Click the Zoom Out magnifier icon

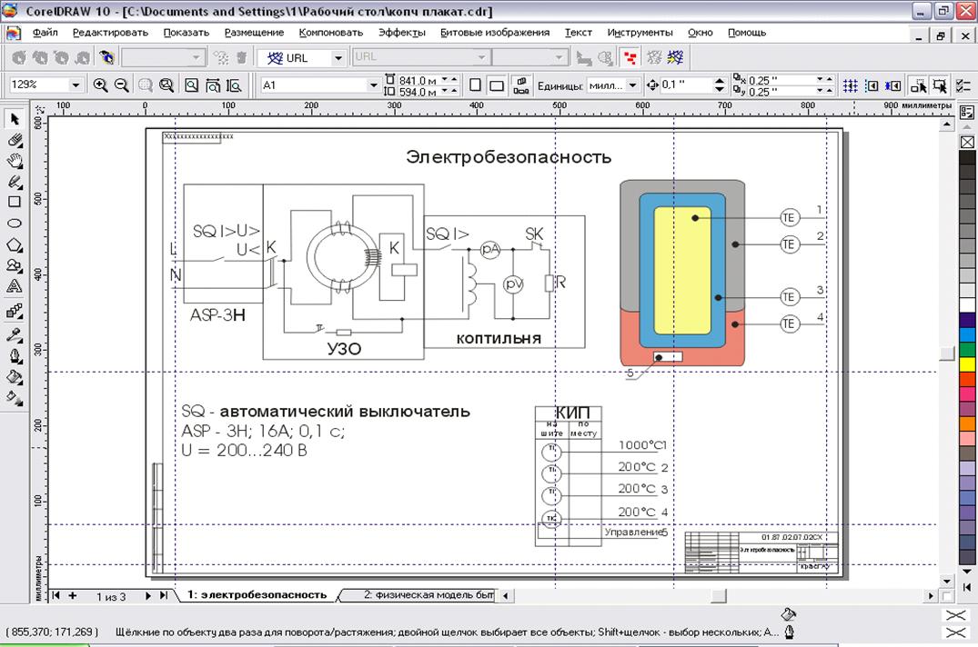(121, 85)
